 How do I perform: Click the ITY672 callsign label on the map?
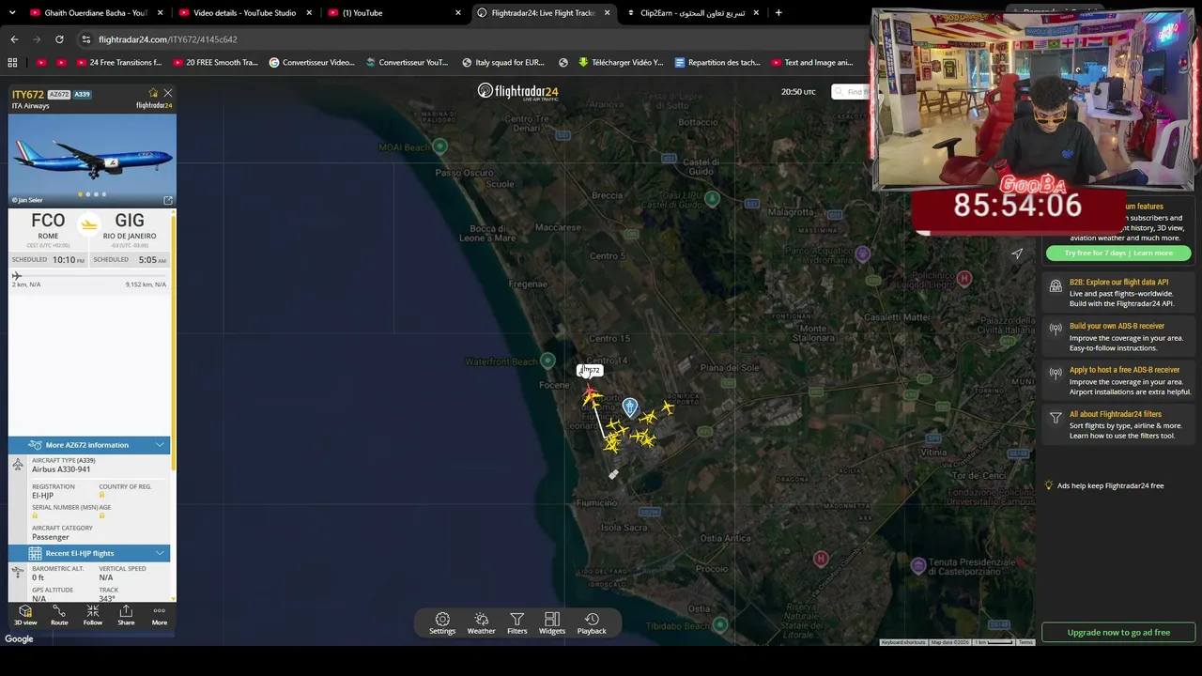pos(589,371)
